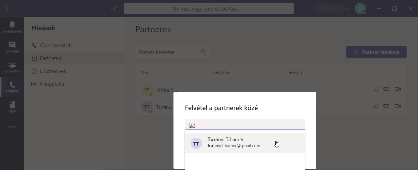Click the search magnifier in Partner keresése

pos(204,52)
